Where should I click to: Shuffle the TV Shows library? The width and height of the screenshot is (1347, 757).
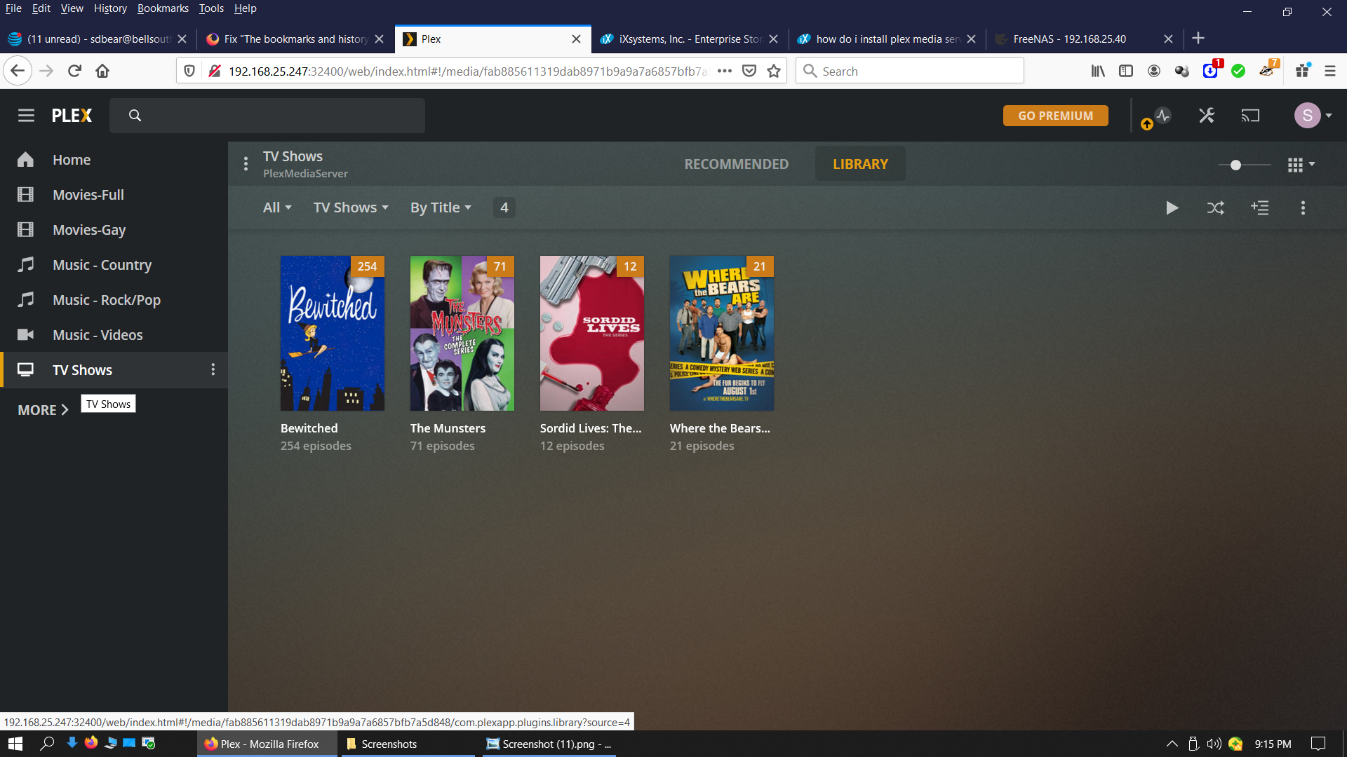[1216, 208]
